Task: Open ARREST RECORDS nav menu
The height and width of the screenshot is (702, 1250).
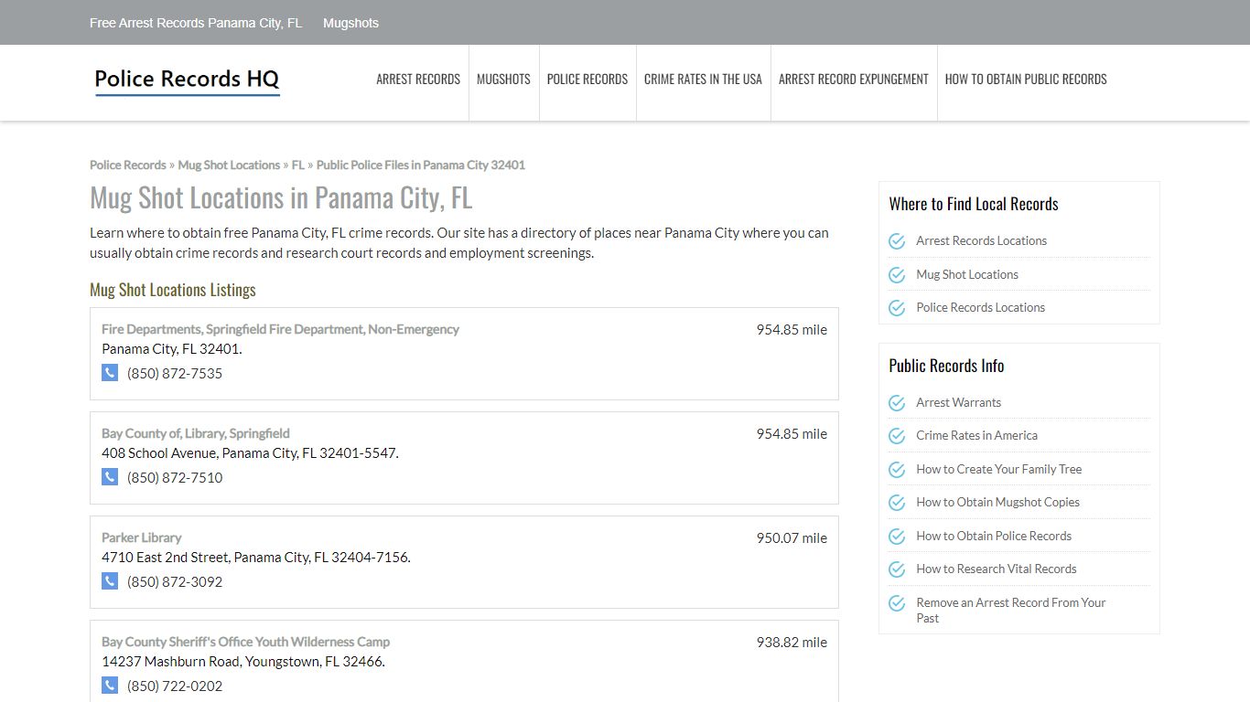Action: pyautogui.click(x=418, y=80)
